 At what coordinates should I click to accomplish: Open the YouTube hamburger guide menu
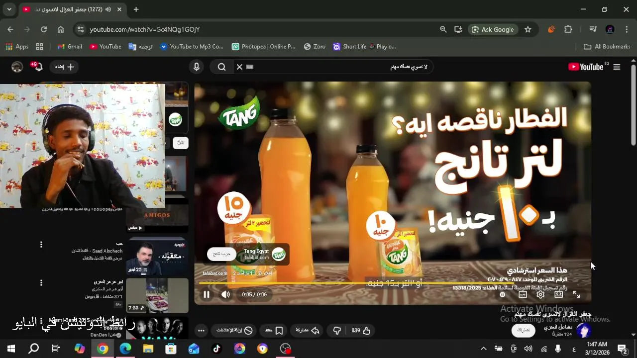tap(617, 67)
